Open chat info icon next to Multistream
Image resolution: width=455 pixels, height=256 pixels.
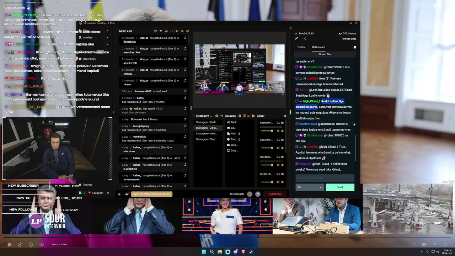(x=355, y=47)
